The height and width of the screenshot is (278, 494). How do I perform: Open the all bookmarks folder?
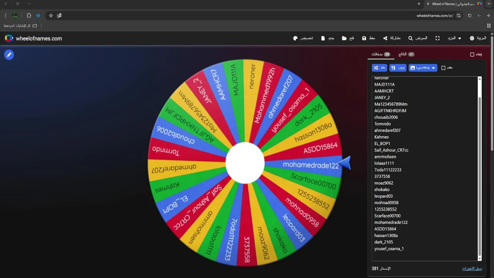click(x=20, y=25)
